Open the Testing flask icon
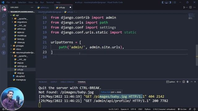The height and width of the screenshot is (111, 198). (x=4, y=45)
